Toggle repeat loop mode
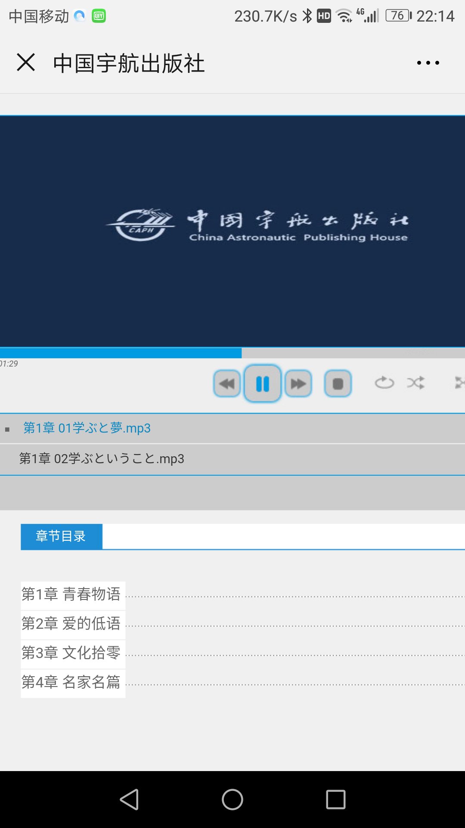 (x=384, y=383)
